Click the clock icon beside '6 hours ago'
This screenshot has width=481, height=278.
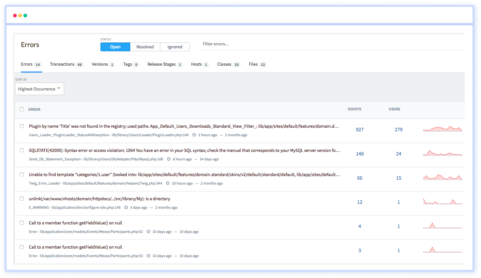(169, 159)
